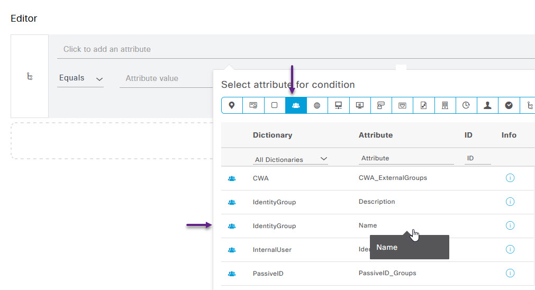Select the empty square filter icon
The width and height of the screenshot is (535, 290).
coord(274,105)
